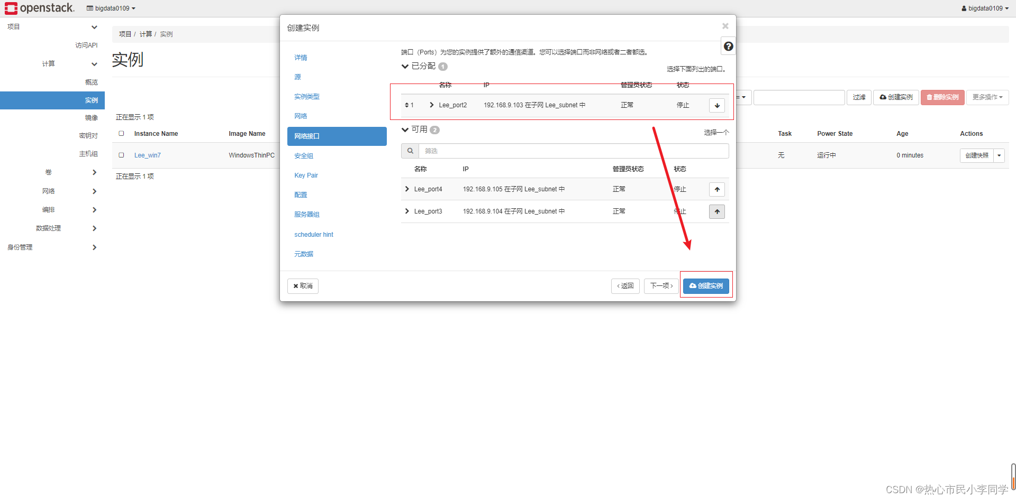The height and width of the screenshot is (500, 1016).
Task: Select the 网络接口 wizard step
Action: pyautogui.click(x=337, y=136)
